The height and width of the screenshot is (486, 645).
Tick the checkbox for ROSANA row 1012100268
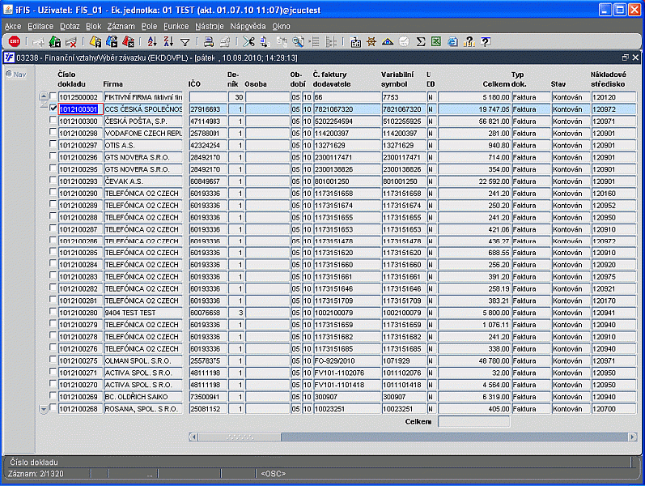(x=53, y=407)
